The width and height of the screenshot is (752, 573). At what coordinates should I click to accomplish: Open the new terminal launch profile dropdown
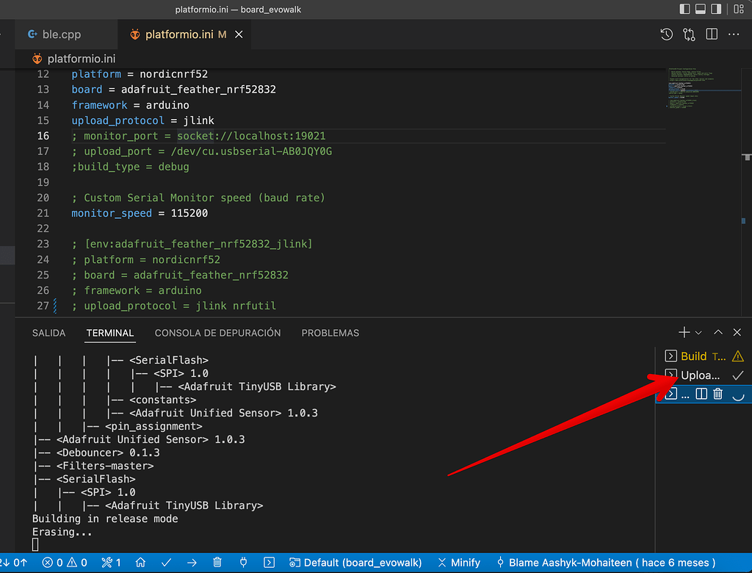(x=698, y=333)
